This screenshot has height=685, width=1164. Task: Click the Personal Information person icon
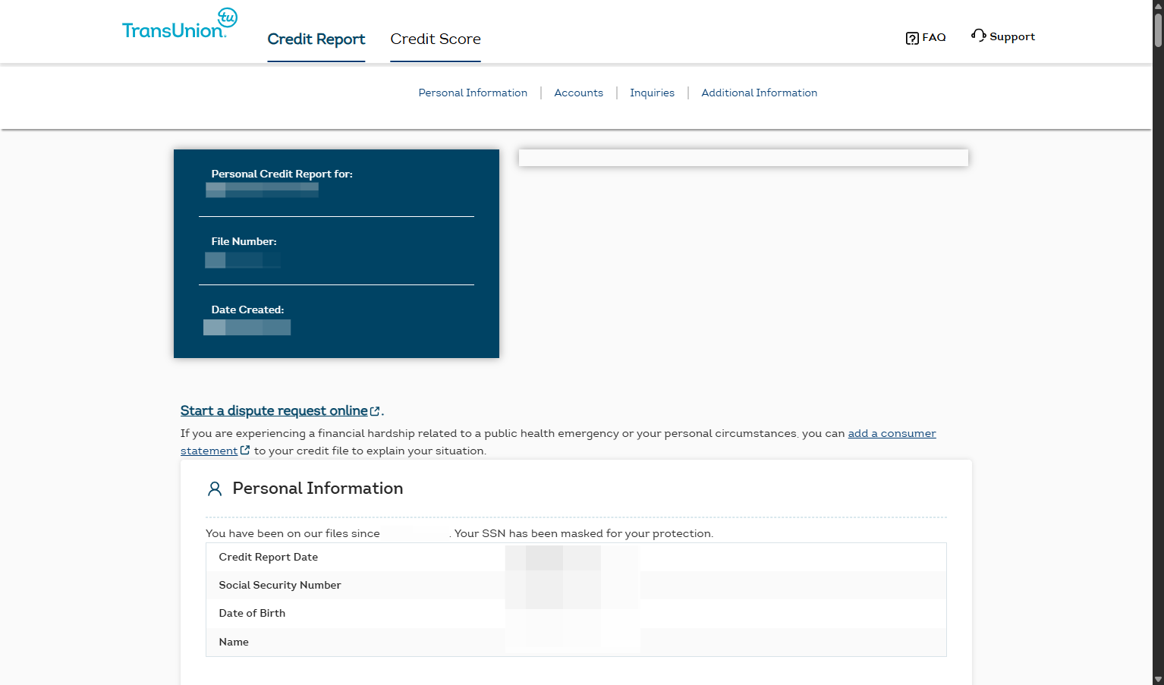point(215,489)
